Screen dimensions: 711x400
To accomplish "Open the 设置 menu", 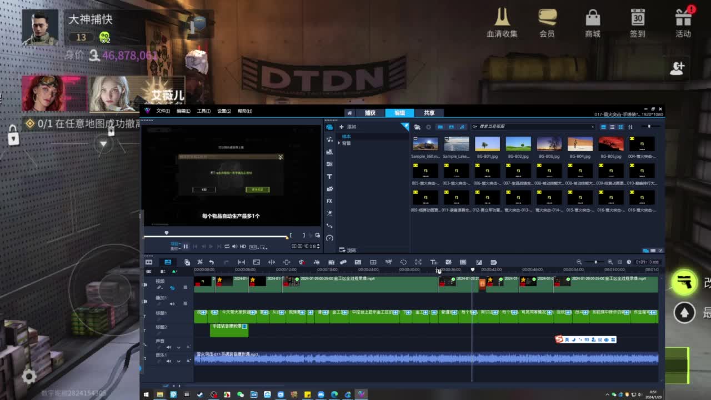I will (224, 111).
